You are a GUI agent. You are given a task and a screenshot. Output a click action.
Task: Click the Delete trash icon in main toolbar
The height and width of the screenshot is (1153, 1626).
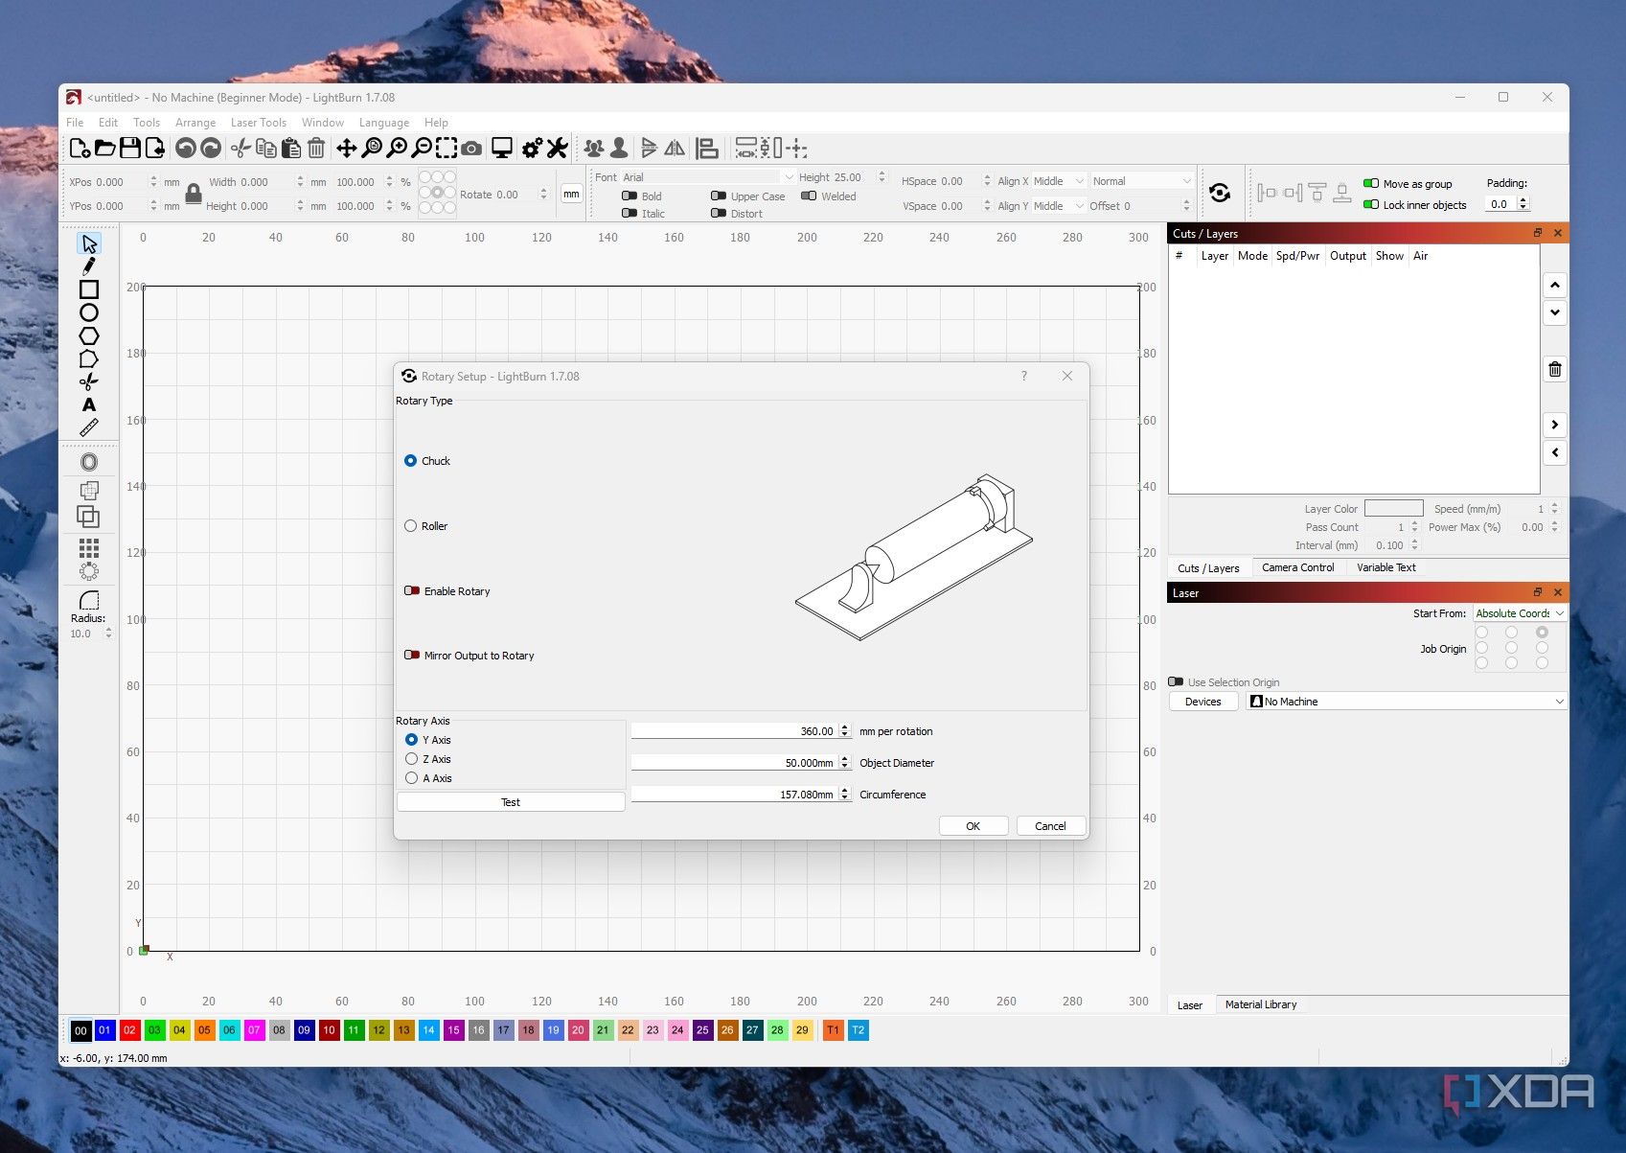(x=316, y=148)
